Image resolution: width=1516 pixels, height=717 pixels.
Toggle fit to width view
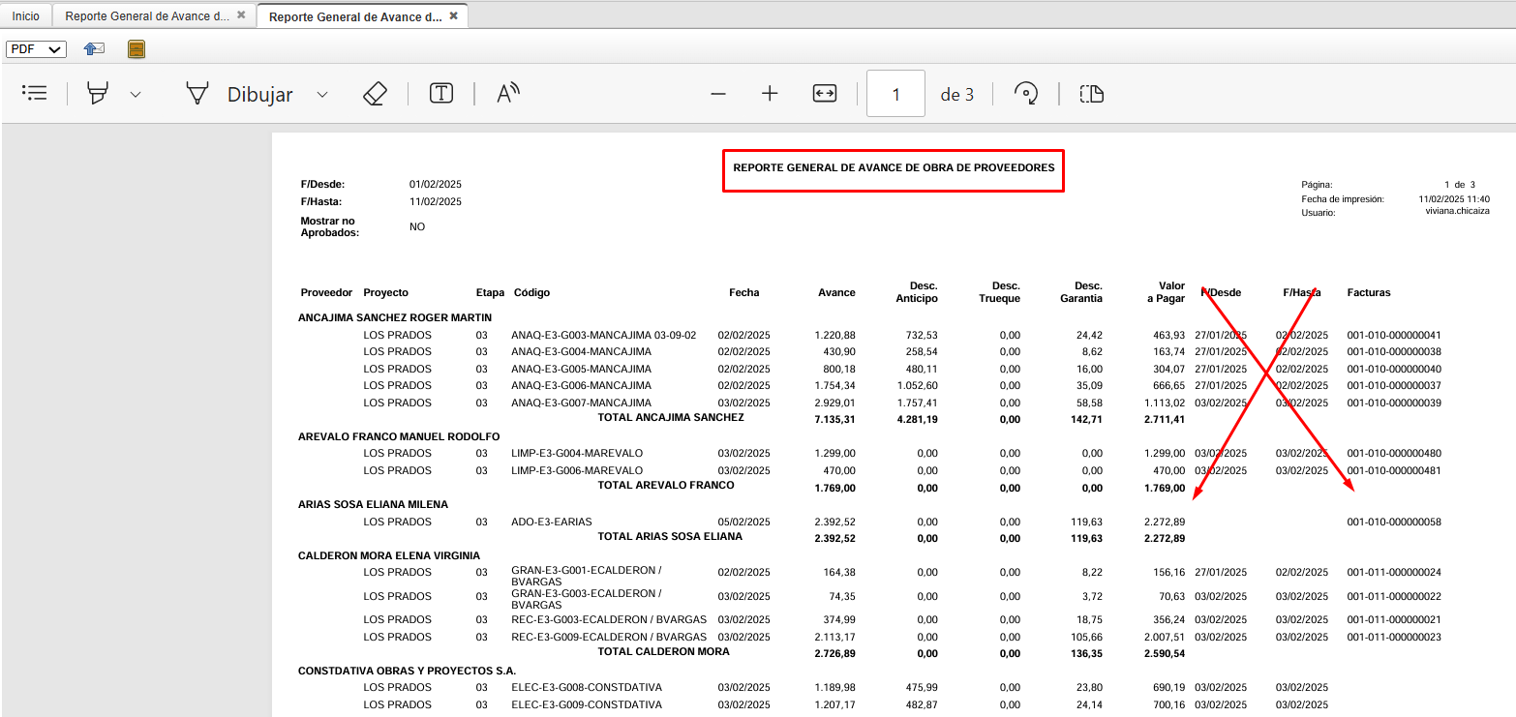[824, 93]
